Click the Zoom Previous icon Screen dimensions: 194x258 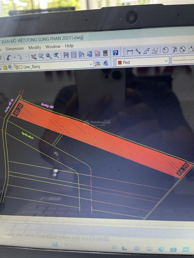tap(56, 56)
